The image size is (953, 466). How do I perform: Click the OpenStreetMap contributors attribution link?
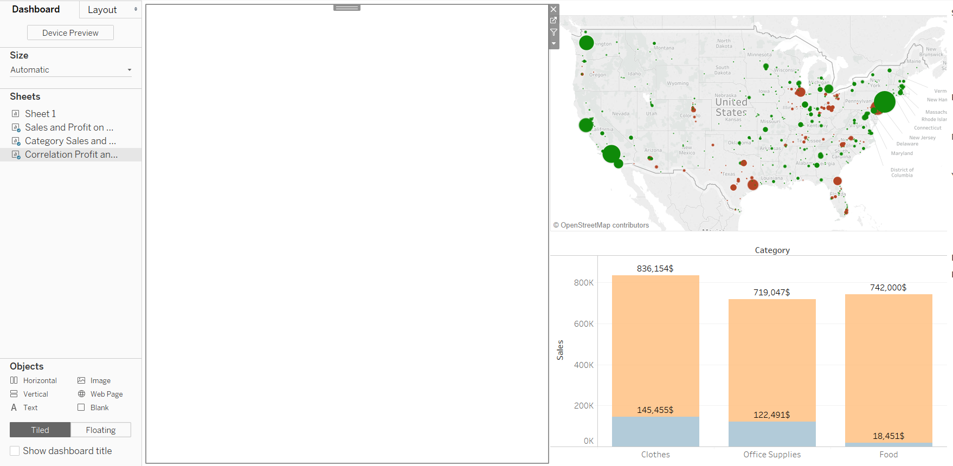coord(601,225)
